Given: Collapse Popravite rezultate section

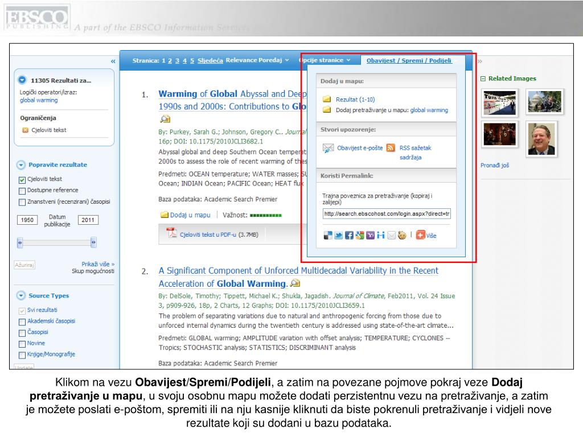Looking at the screenshot, I should click(x=21, y=165).
